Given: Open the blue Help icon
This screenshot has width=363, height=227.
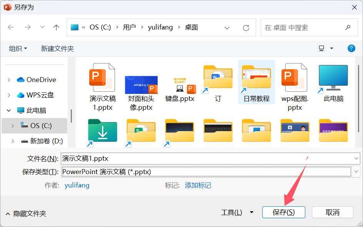Looking at the screenshot, I should 351,48.
